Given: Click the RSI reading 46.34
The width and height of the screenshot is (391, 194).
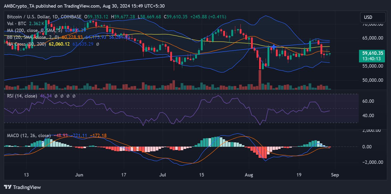Looking at the screenshot, I should (x=46, y=96).
